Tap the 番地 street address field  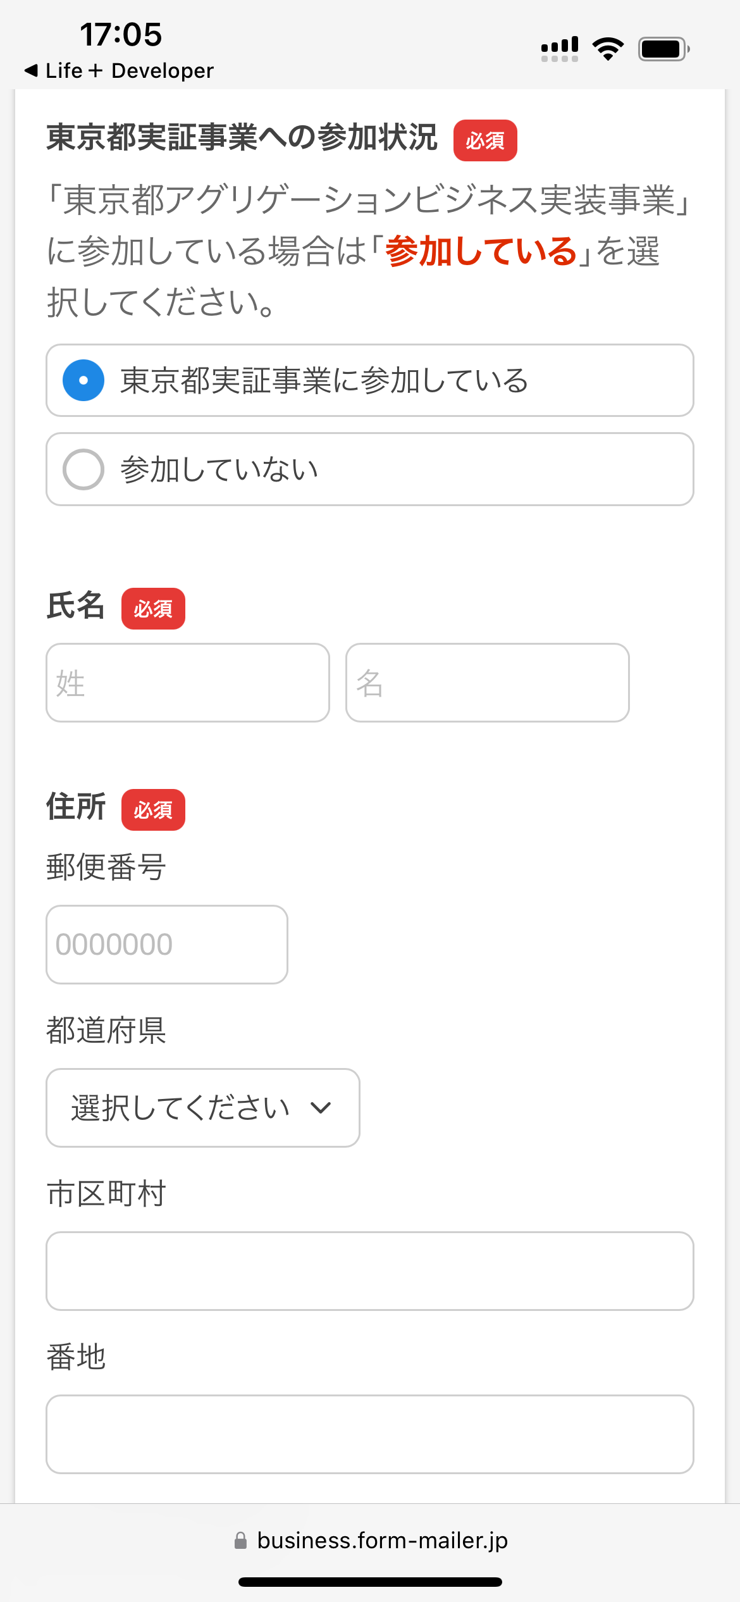(370, 1434)
